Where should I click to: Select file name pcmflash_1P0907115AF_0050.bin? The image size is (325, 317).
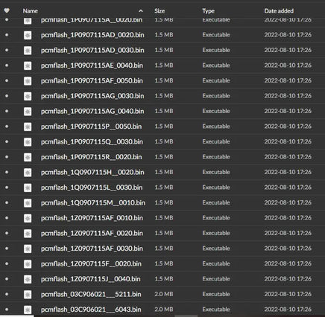pos(92,81)
